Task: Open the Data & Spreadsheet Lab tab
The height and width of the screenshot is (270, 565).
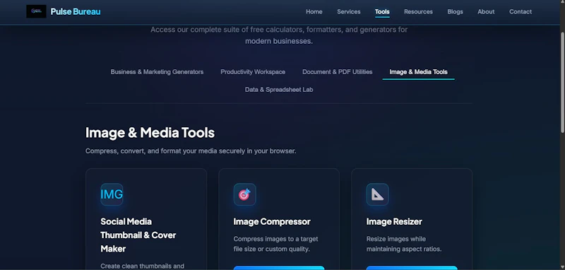Action: pyautogui.click(x=279, y=89)
